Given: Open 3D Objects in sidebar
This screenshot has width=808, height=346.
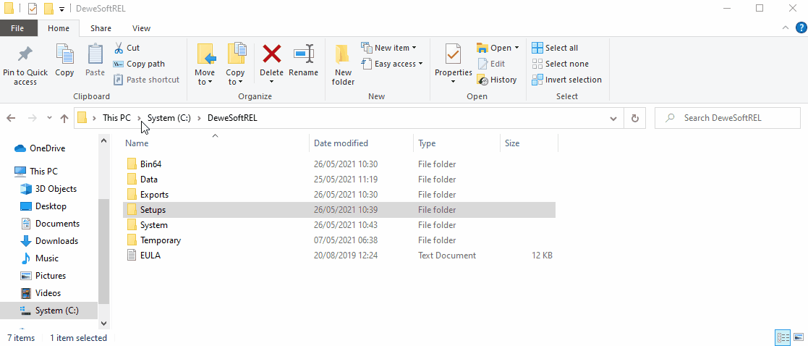Looking at the screenshot, I should click(x=48, y=189).
